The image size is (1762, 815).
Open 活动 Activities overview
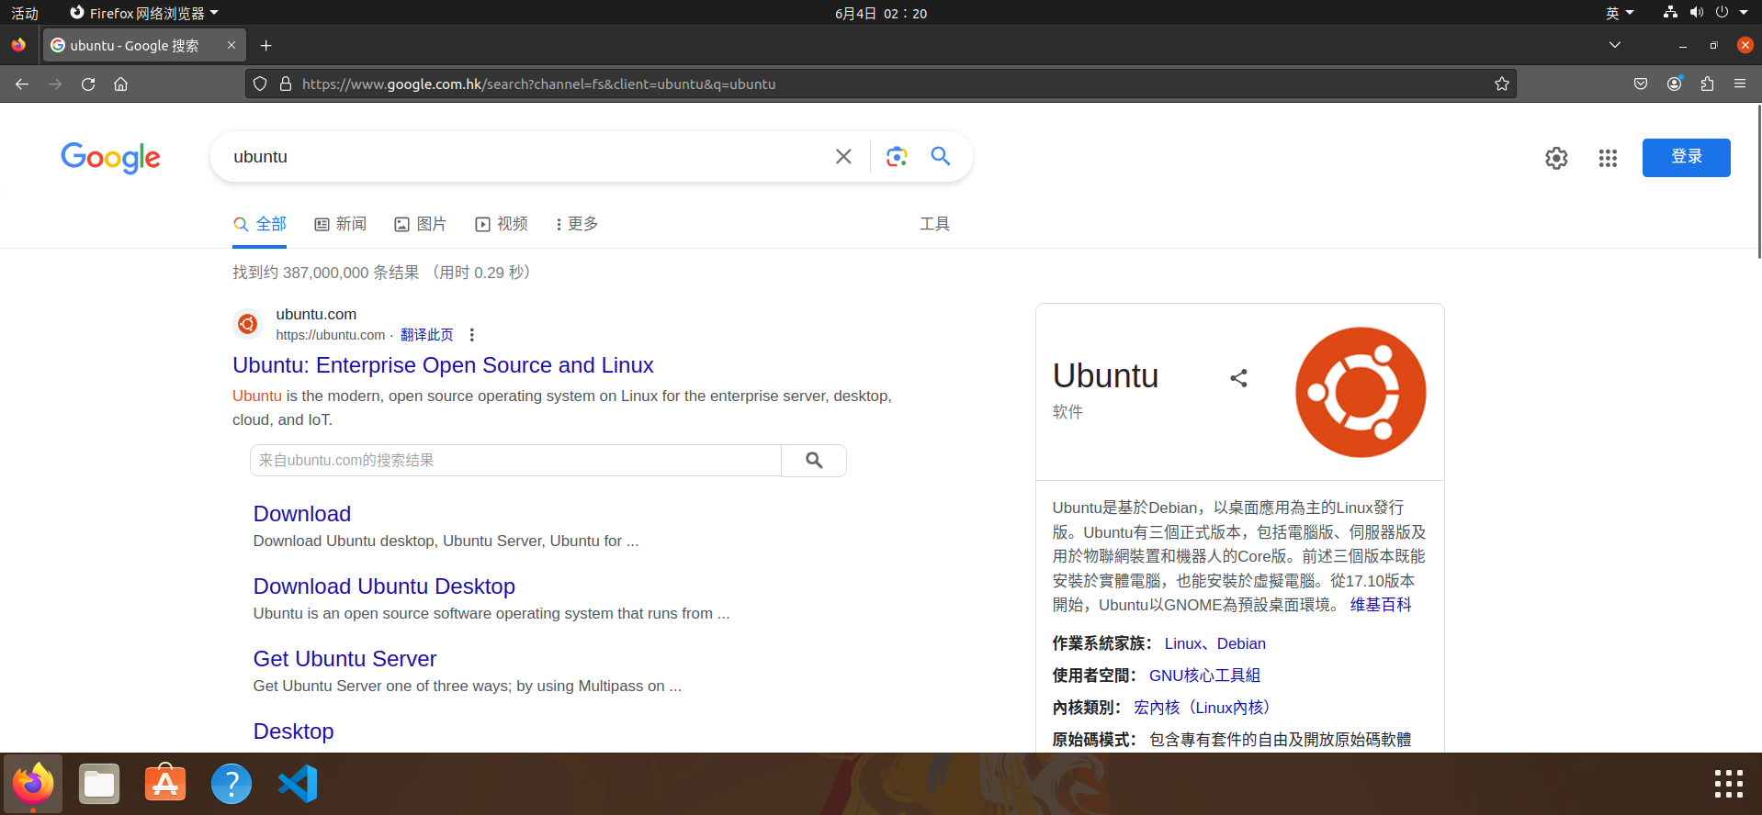click(25, 13)
